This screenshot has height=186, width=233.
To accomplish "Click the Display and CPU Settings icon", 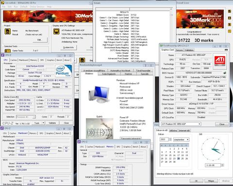I will point(56,31).
